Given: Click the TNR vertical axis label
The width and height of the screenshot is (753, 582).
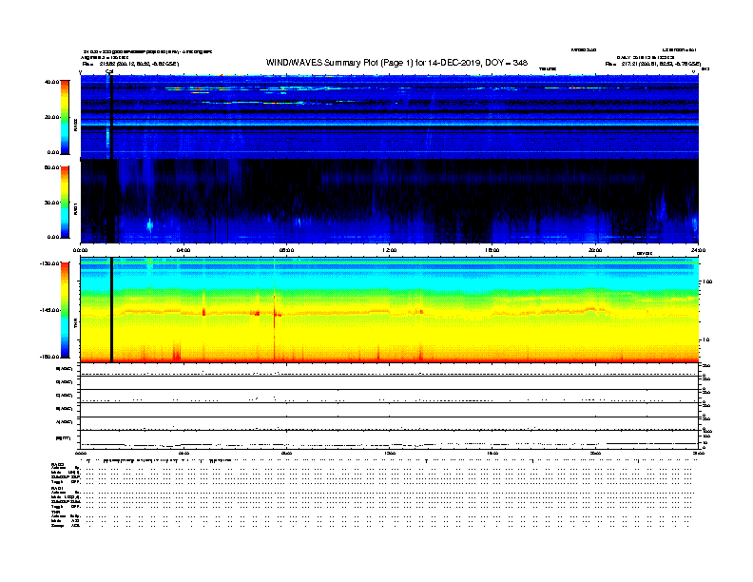Looking at the screenshot, I should [75, 325].
